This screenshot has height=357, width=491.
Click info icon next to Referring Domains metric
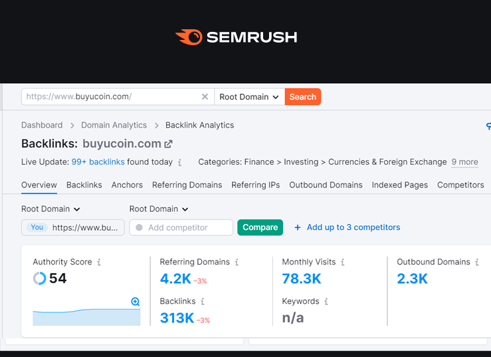tap(237, 262)
